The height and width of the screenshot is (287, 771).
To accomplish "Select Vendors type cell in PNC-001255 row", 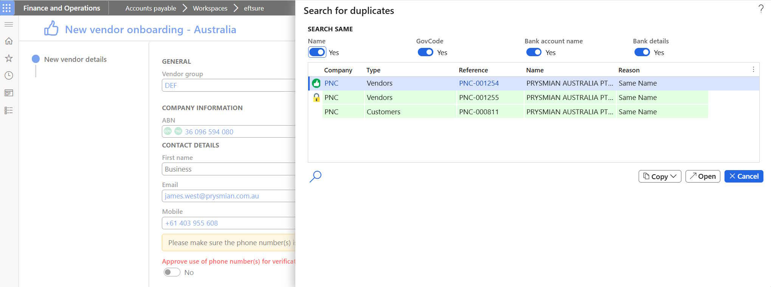I will (410, 98).
